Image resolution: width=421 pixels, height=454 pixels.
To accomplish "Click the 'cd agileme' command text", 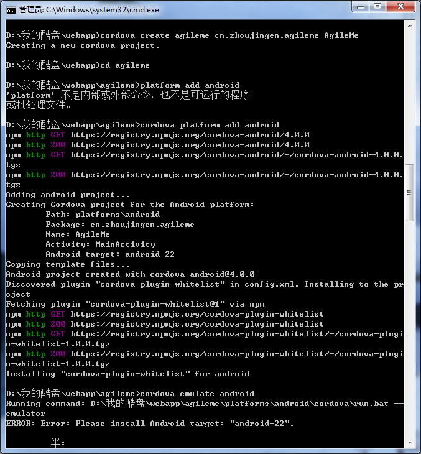I will point(125,65).
